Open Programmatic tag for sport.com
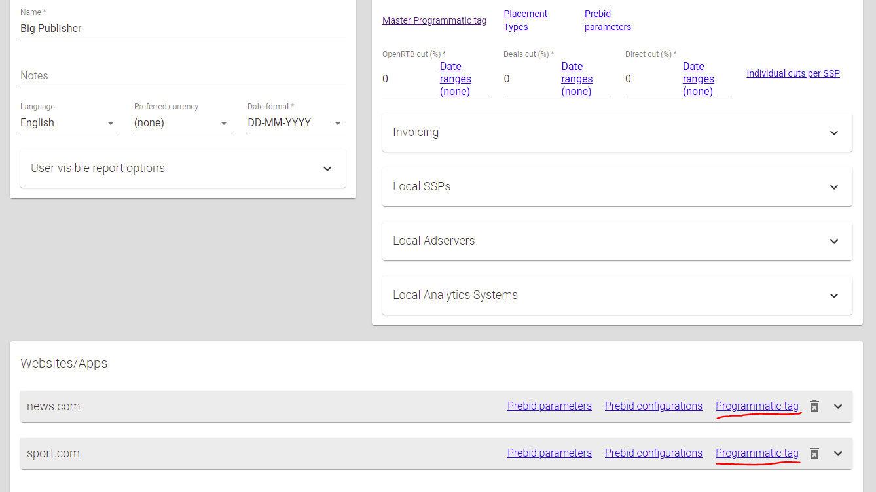876x492 pixels. coord(757,453)
